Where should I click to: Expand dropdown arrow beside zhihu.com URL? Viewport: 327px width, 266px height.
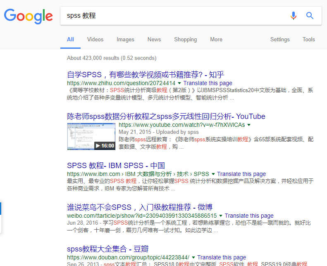[x=179, y=83]
